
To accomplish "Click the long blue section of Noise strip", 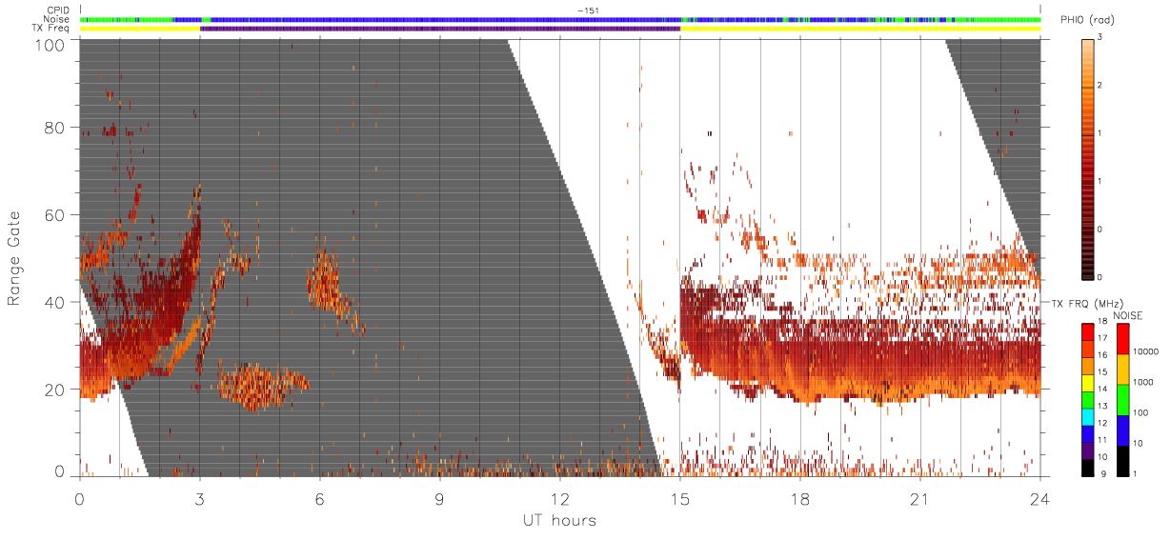I will [446, 19].
